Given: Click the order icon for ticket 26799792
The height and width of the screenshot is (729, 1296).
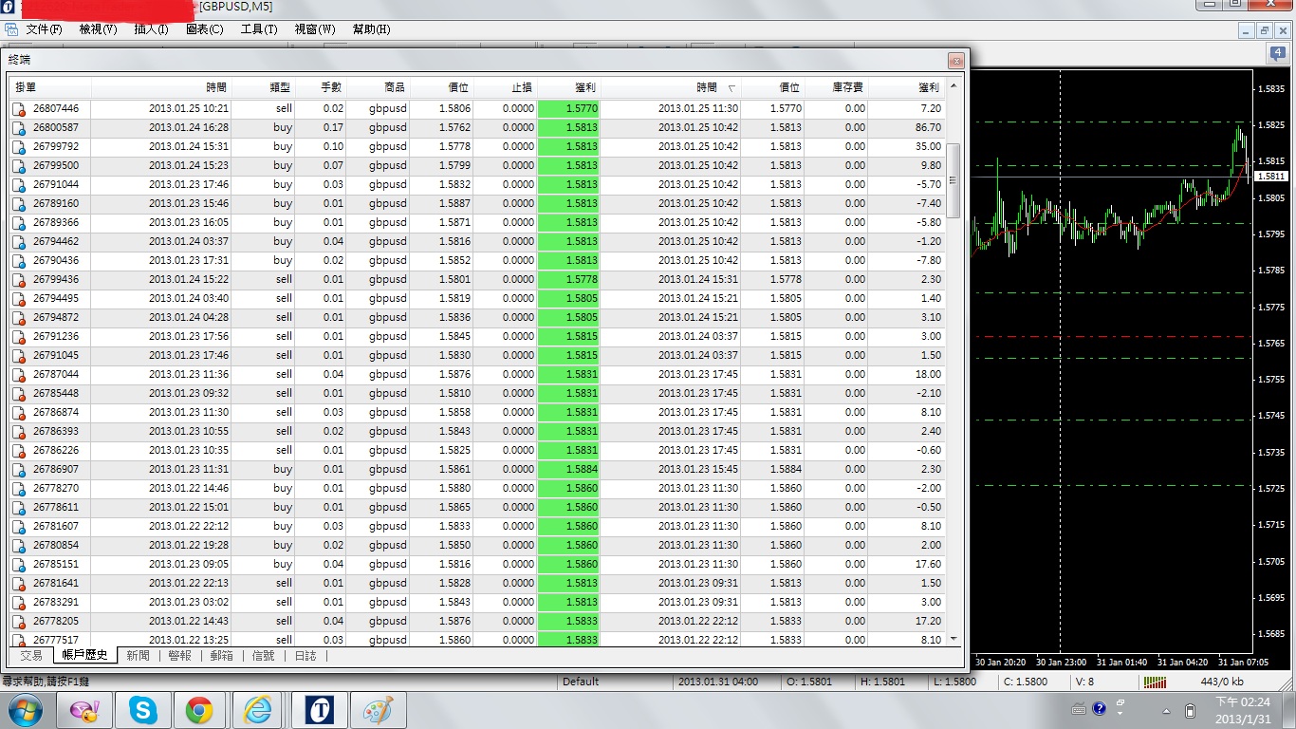Looking at the screenshot, I should pyautogui.click(x=19, y=147).
